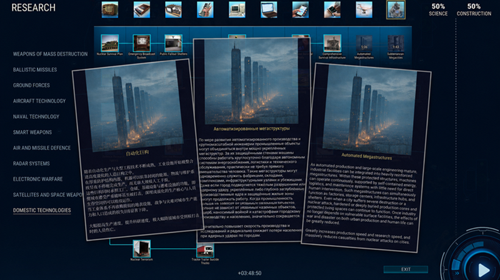The width and height of the screenshot is (500, 280).
Task: Select the smartwatch era icon
Action: click(332, 9)
